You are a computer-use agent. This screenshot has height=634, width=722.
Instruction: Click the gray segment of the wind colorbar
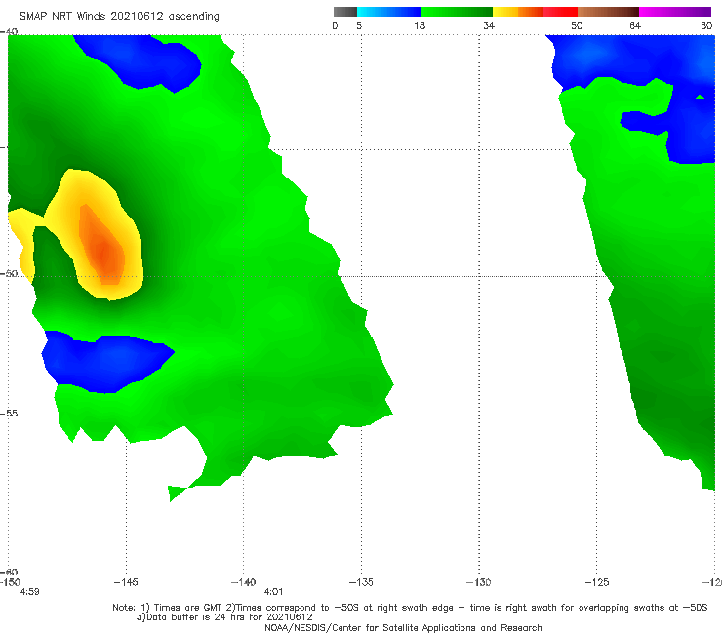click(x=345, y=12)
